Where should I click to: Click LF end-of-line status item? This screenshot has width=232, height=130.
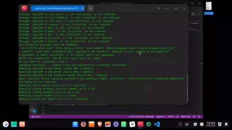pos(177,117)
